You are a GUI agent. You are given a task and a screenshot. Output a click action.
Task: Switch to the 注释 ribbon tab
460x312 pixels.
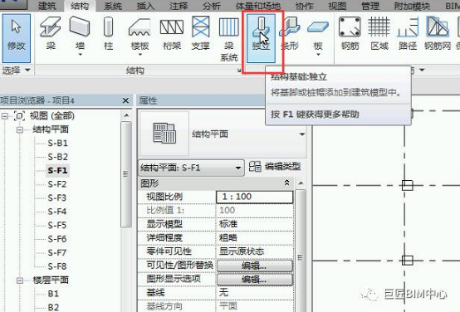(179, 6)
